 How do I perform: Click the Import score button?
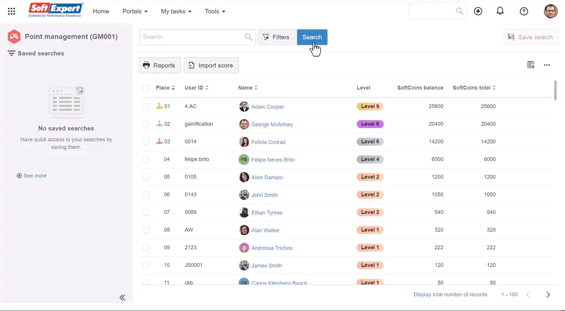click(x=211, y=65)
